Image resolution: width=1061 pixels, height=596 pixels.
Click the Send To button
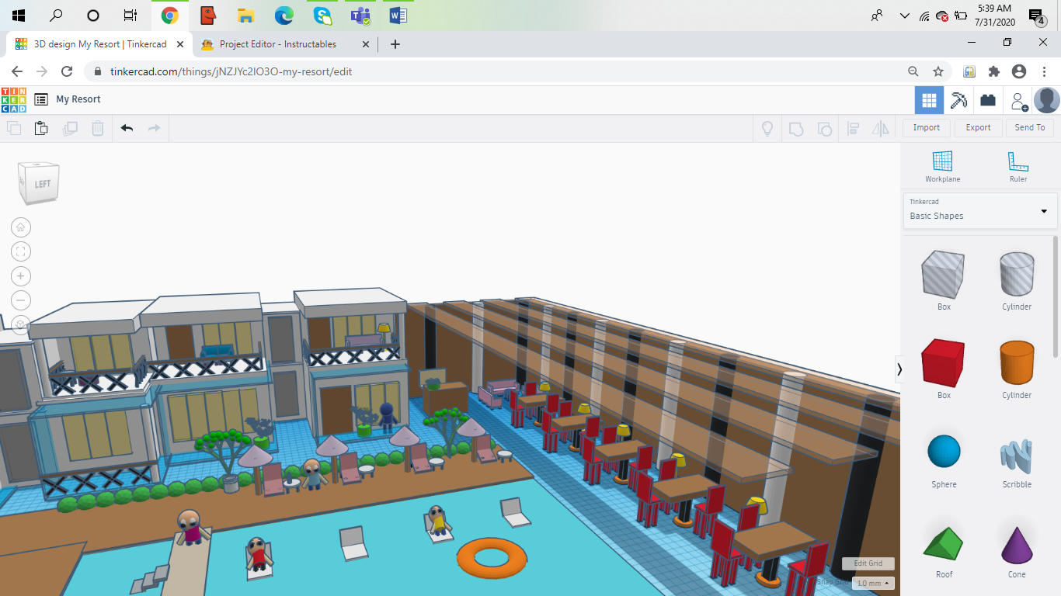pyautogui.click(x=1030, y=127)
